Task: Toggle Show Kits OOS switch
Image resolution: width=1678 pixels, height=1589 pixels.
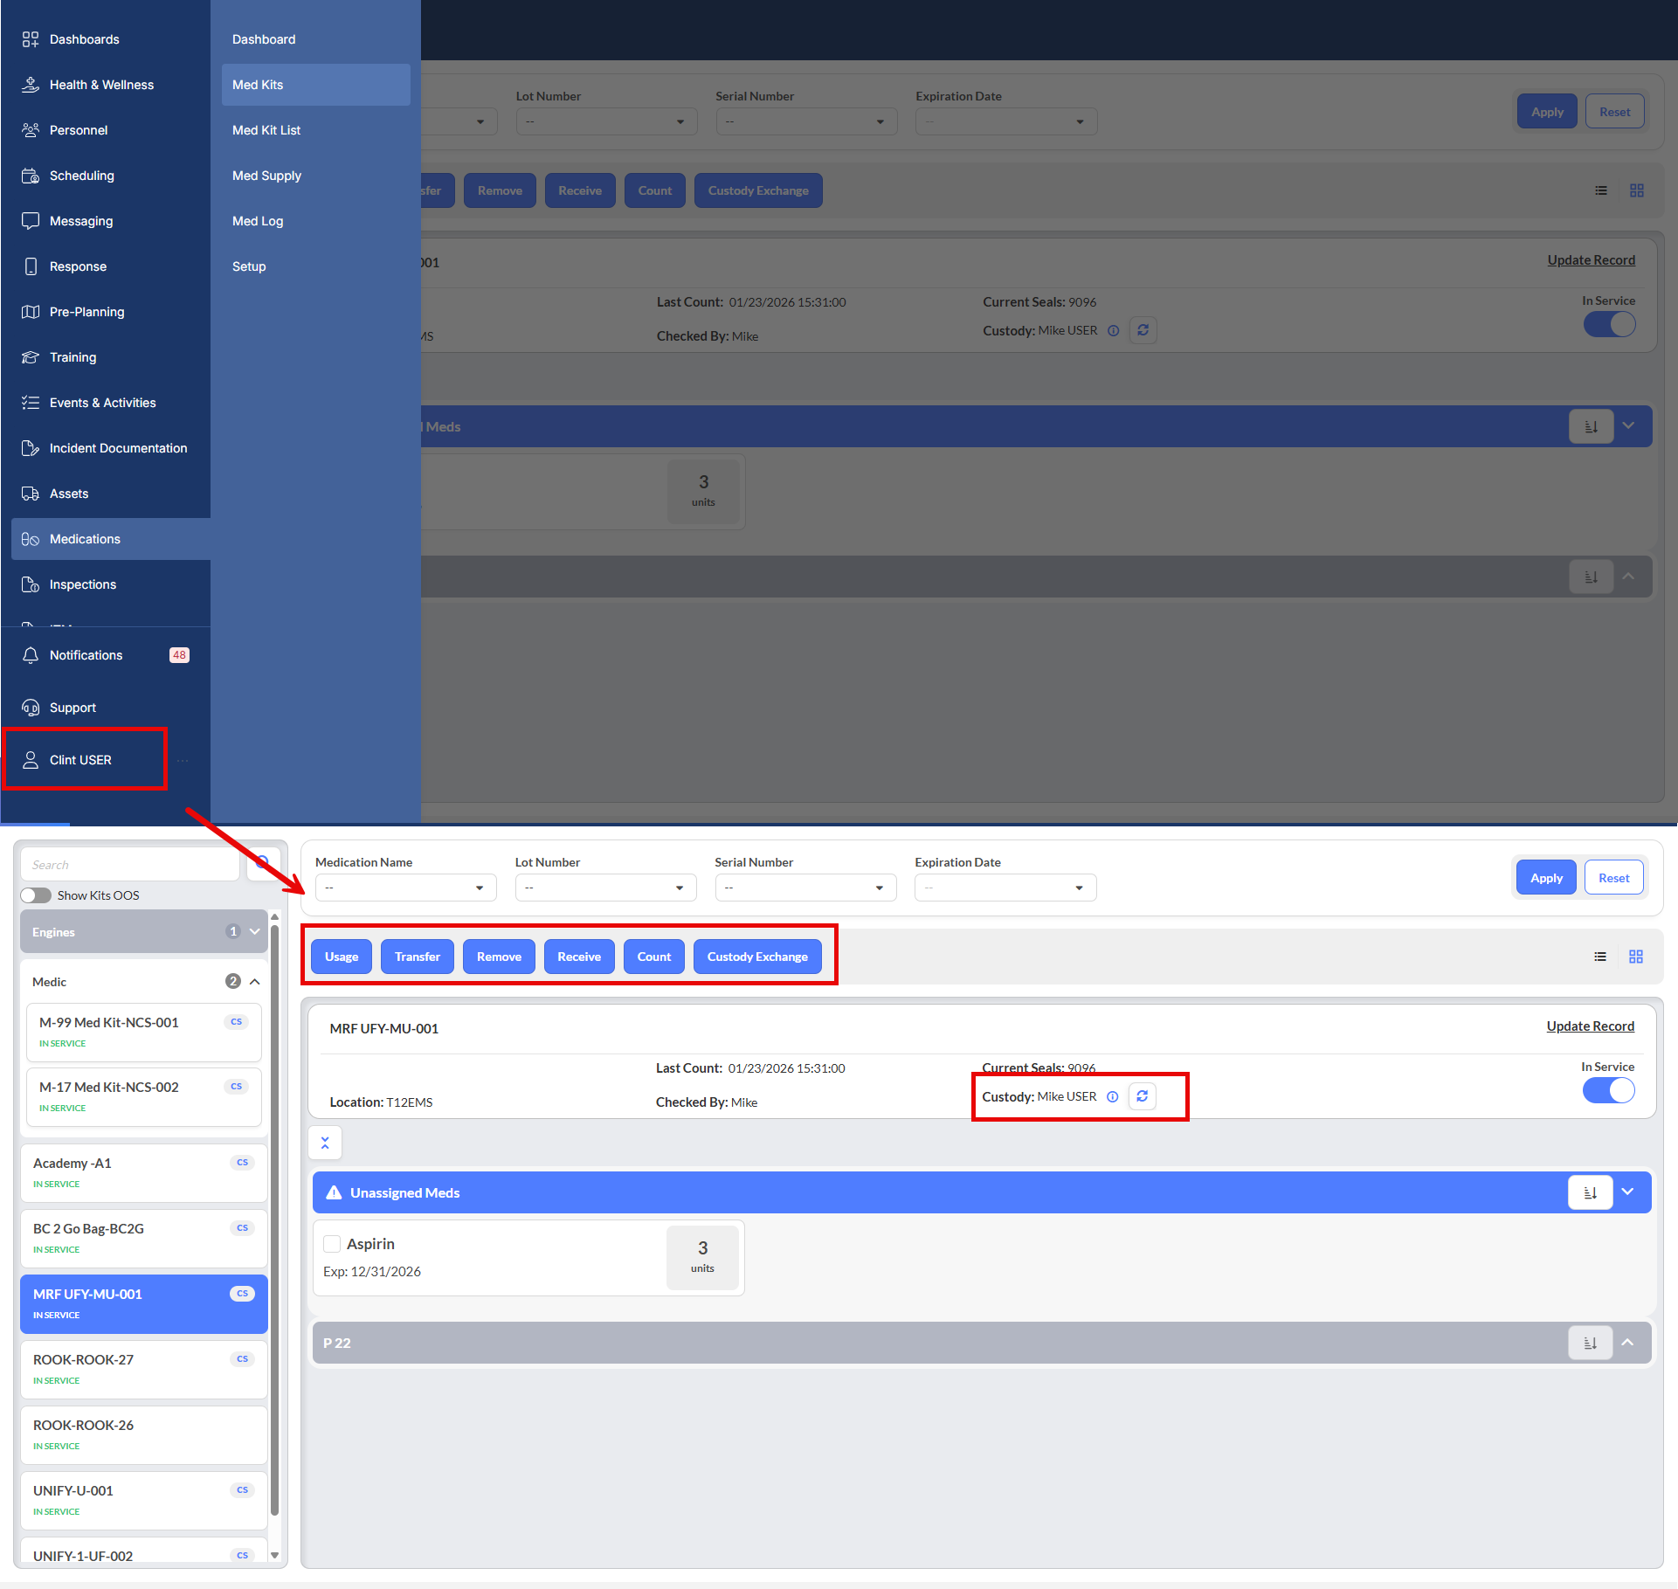Action: (x=36, y=895)
